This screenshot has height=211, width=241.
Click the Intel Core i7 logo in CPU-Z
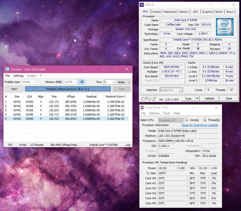[x=224, y=27]
